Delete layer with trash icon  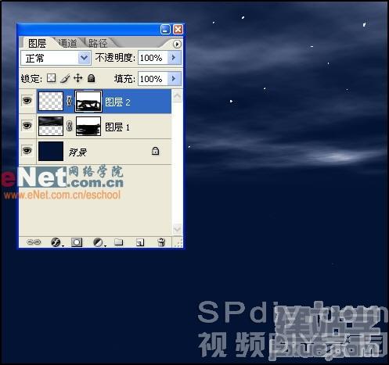(161, 242)
